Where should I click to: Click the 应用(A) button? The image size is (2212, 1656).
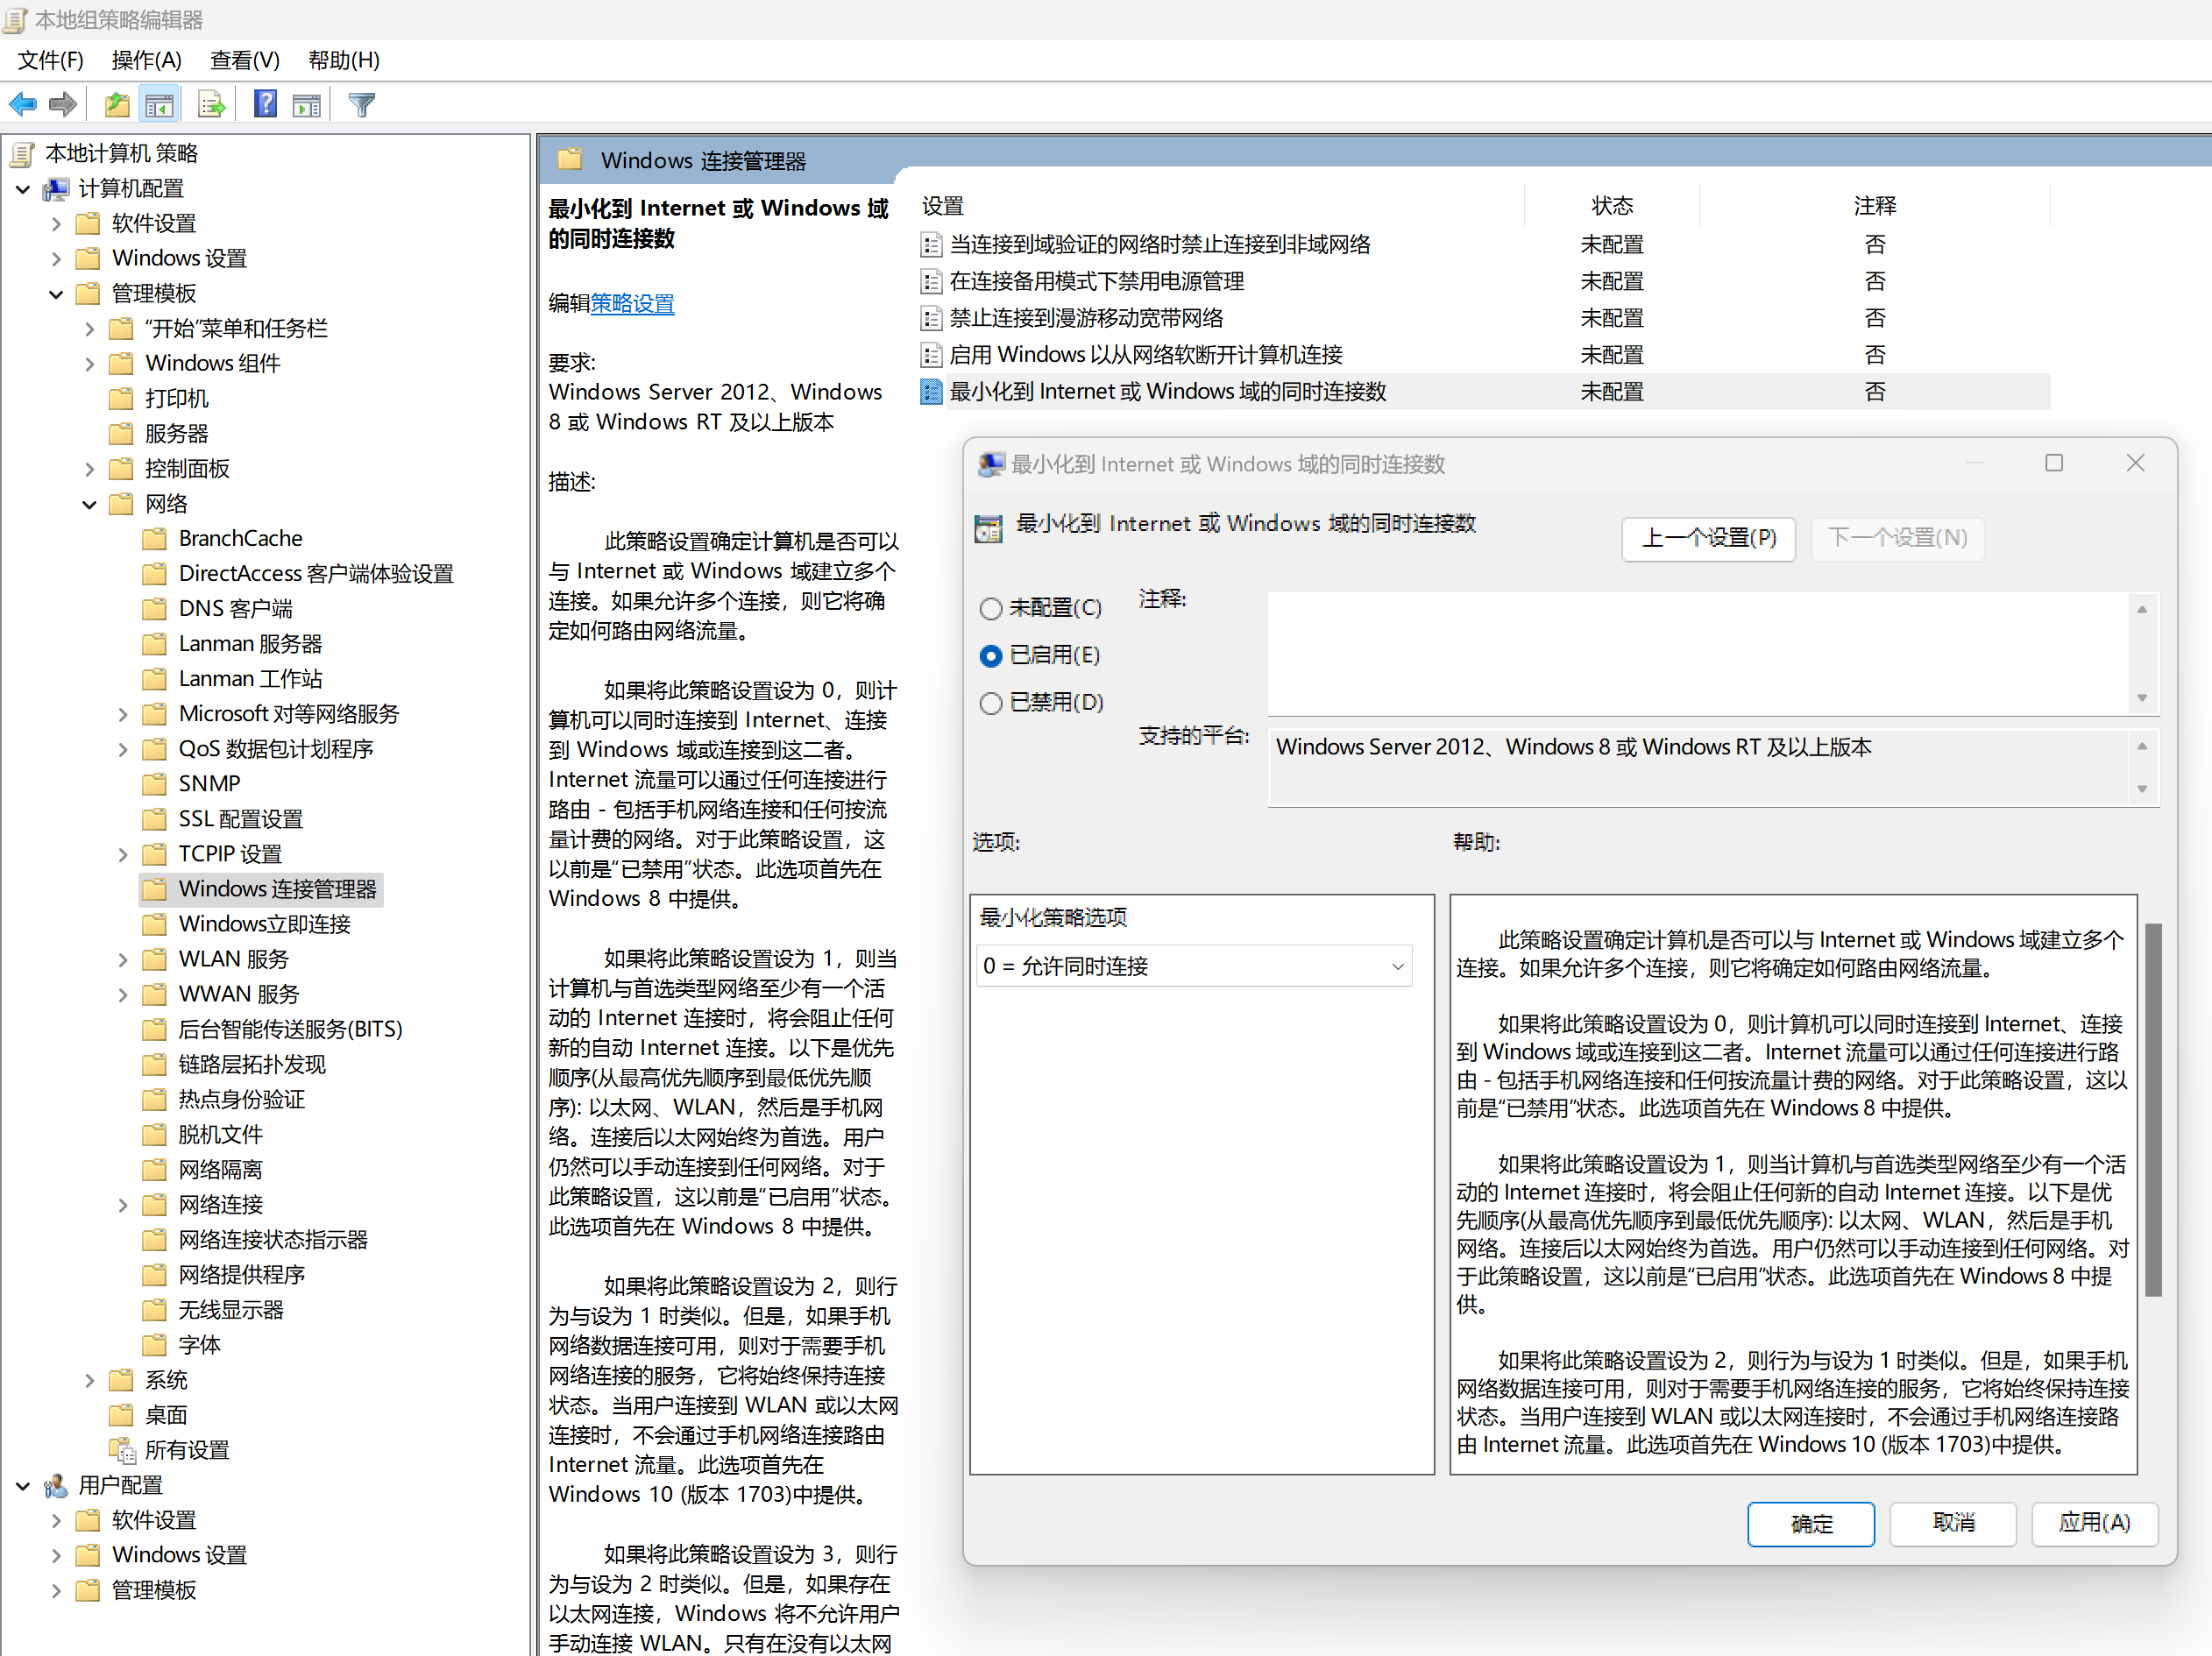click(2095, 1524)
